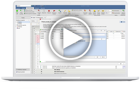Switch to the Zakázka ribbon tab
The height and width of the screenshot is (97, 140).
(23, 8)
